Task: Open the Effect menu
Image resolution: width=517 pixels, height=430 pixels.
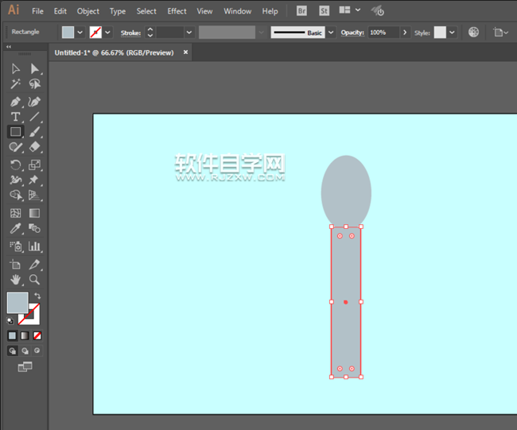Action: (x=177, y=11)
